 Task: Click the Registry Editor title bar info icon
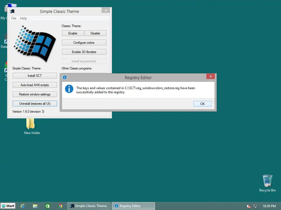(65, 77)
